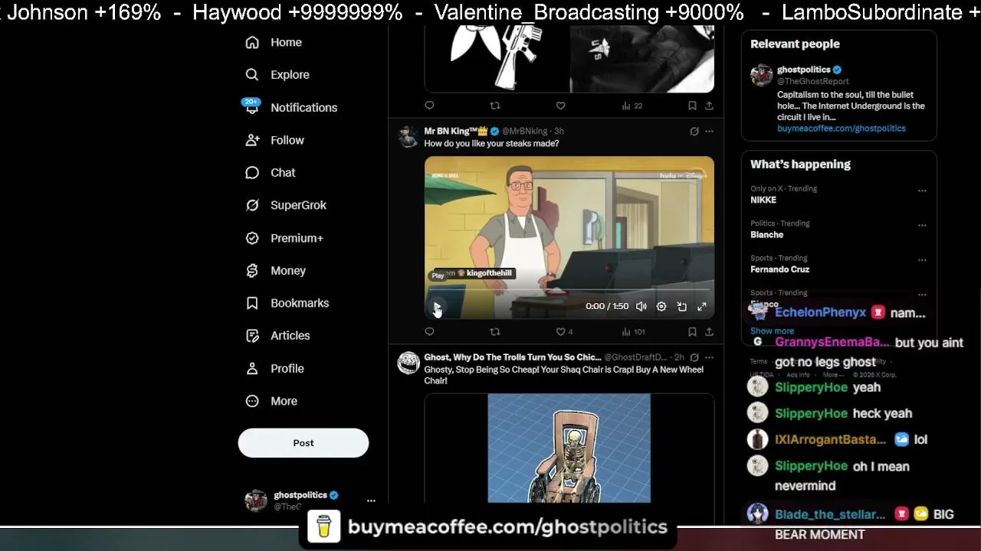Repost the steak tweet
The height and width of the screenshot is (551, 981).
495,331
